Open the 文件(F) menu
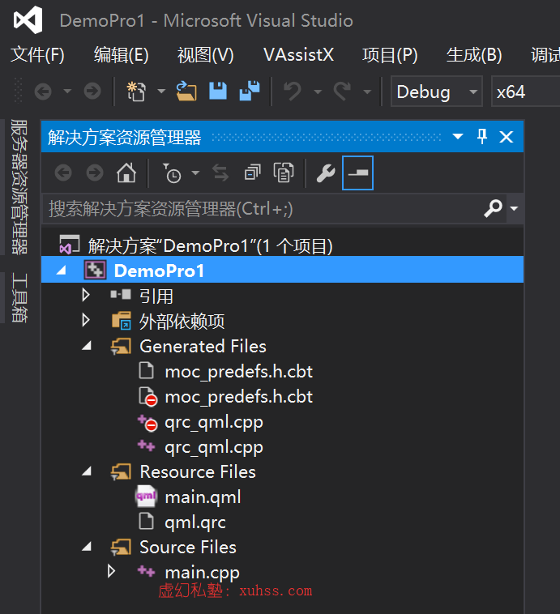The image size is (560, 614). [37, 55]
